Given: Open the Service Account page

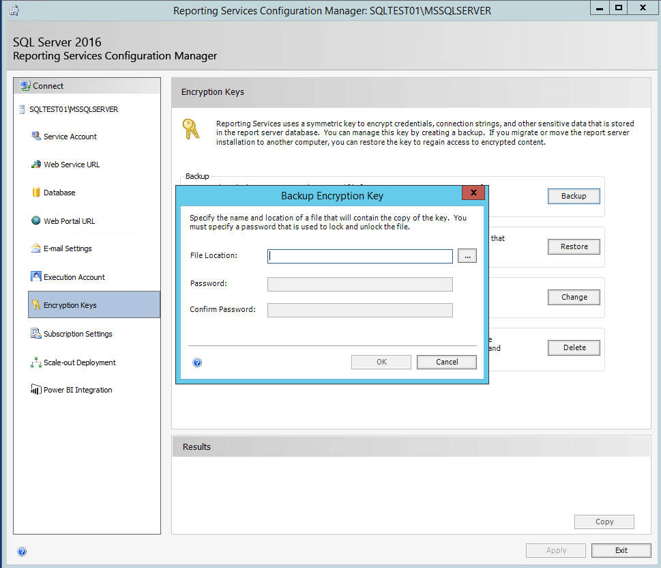Looking at the screenshot, I should [70, 137].
